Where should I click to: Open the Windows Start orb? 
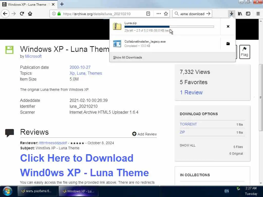coord(7,191)
